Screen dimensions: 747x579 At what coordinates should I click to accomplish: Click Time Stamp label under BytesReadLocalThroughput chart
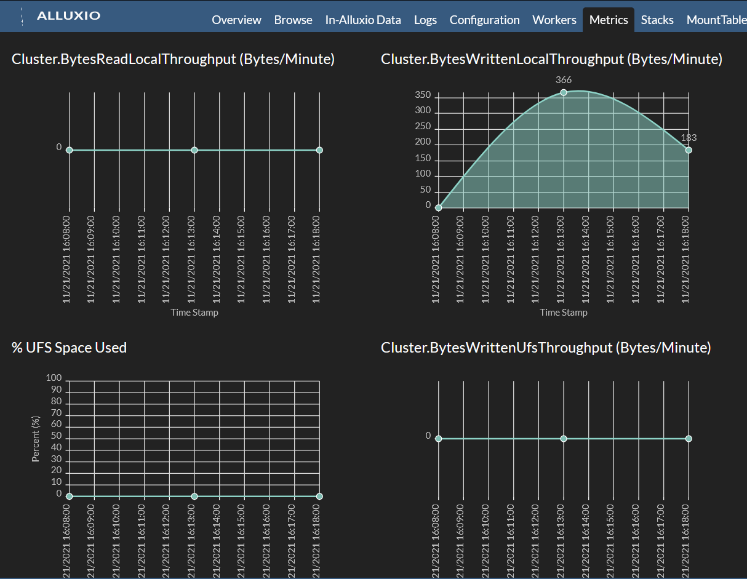(x=194, y=313)
